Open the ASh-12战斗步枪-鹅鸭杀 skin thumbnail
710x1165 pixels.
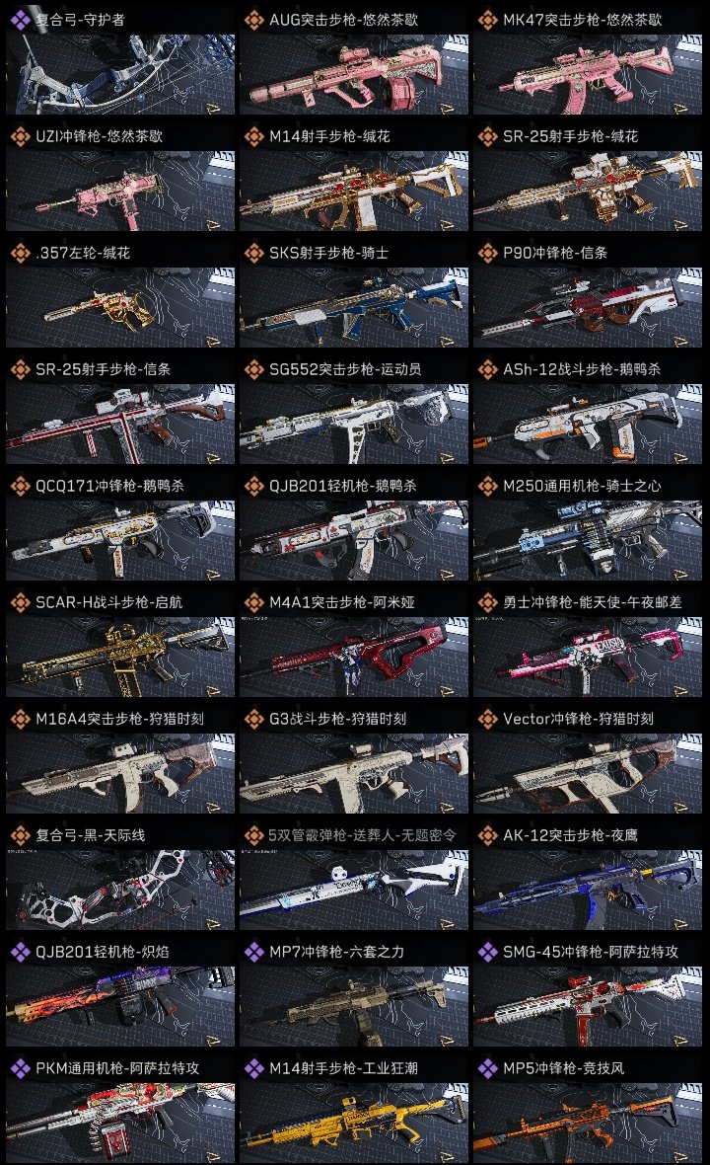pos(588,425)
